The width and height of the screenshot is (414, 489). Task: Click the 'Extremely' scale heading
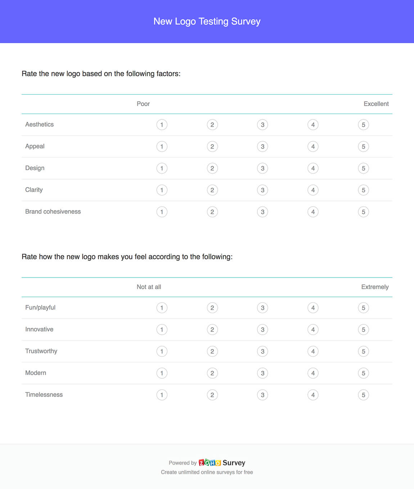click(375, 287)
